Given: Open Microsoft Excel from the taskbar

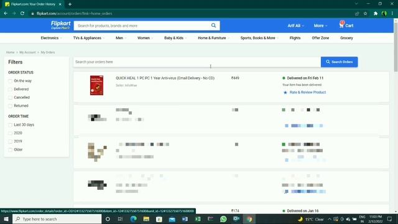Looking at the screenshot, I should (198, 219).
